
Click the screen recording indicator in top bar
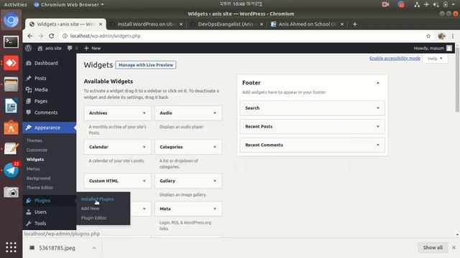click(385, 4)
